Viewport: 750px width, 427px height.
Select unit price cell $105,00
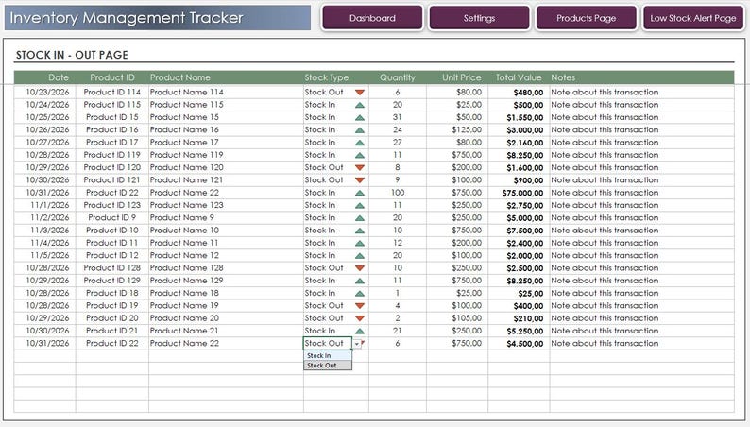coord(457,318)
